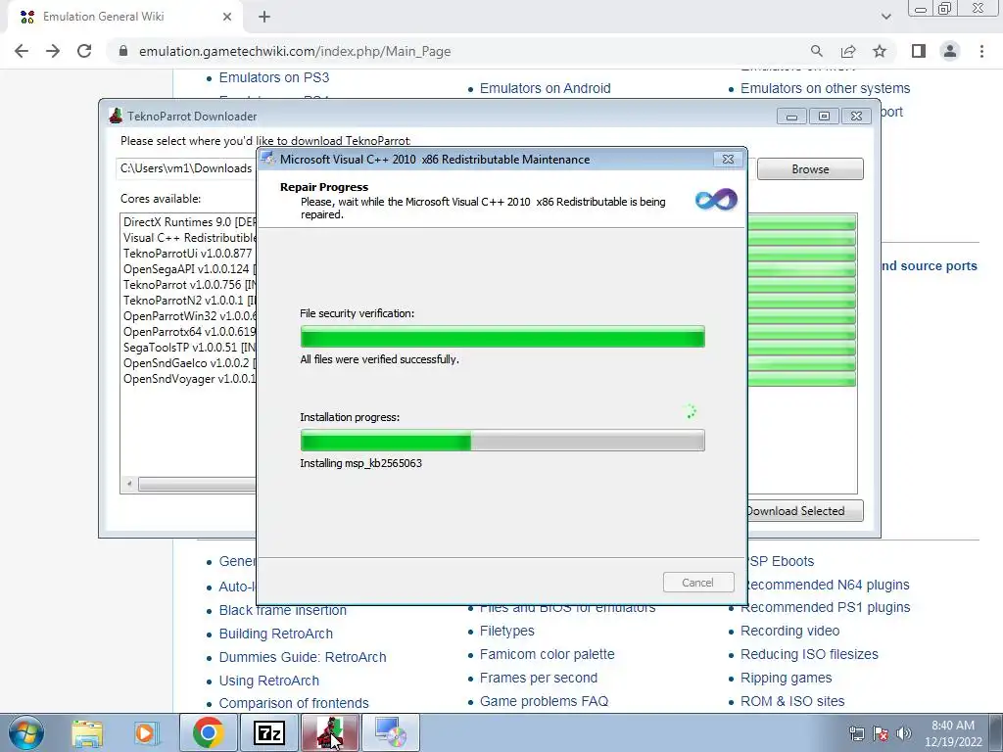Viewport: 1003px width, 752px height.
Task: Expand the tab search dropdown
Action: 885,17
